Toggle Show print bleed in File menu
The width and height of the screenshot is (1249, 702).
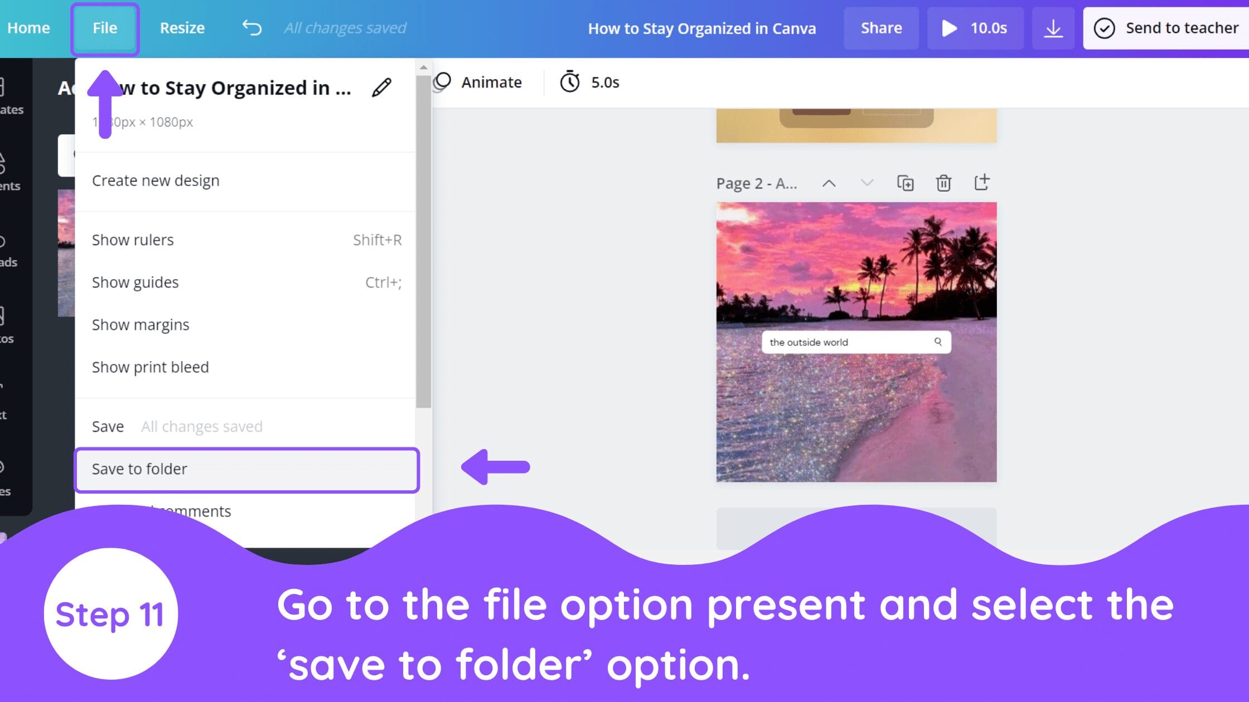150,367
